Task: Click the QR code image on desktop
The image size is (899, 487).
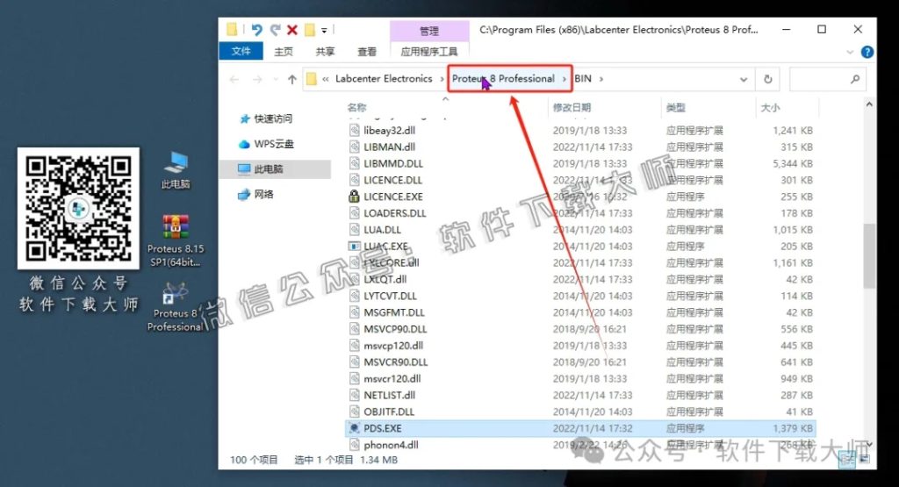Action: click(78, 209)
